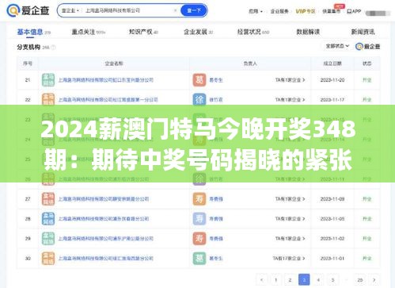The width and height of the screenshot is (395, 288).
Task: Open the header link with the red HOT badge
Action: tap(331, 11)
